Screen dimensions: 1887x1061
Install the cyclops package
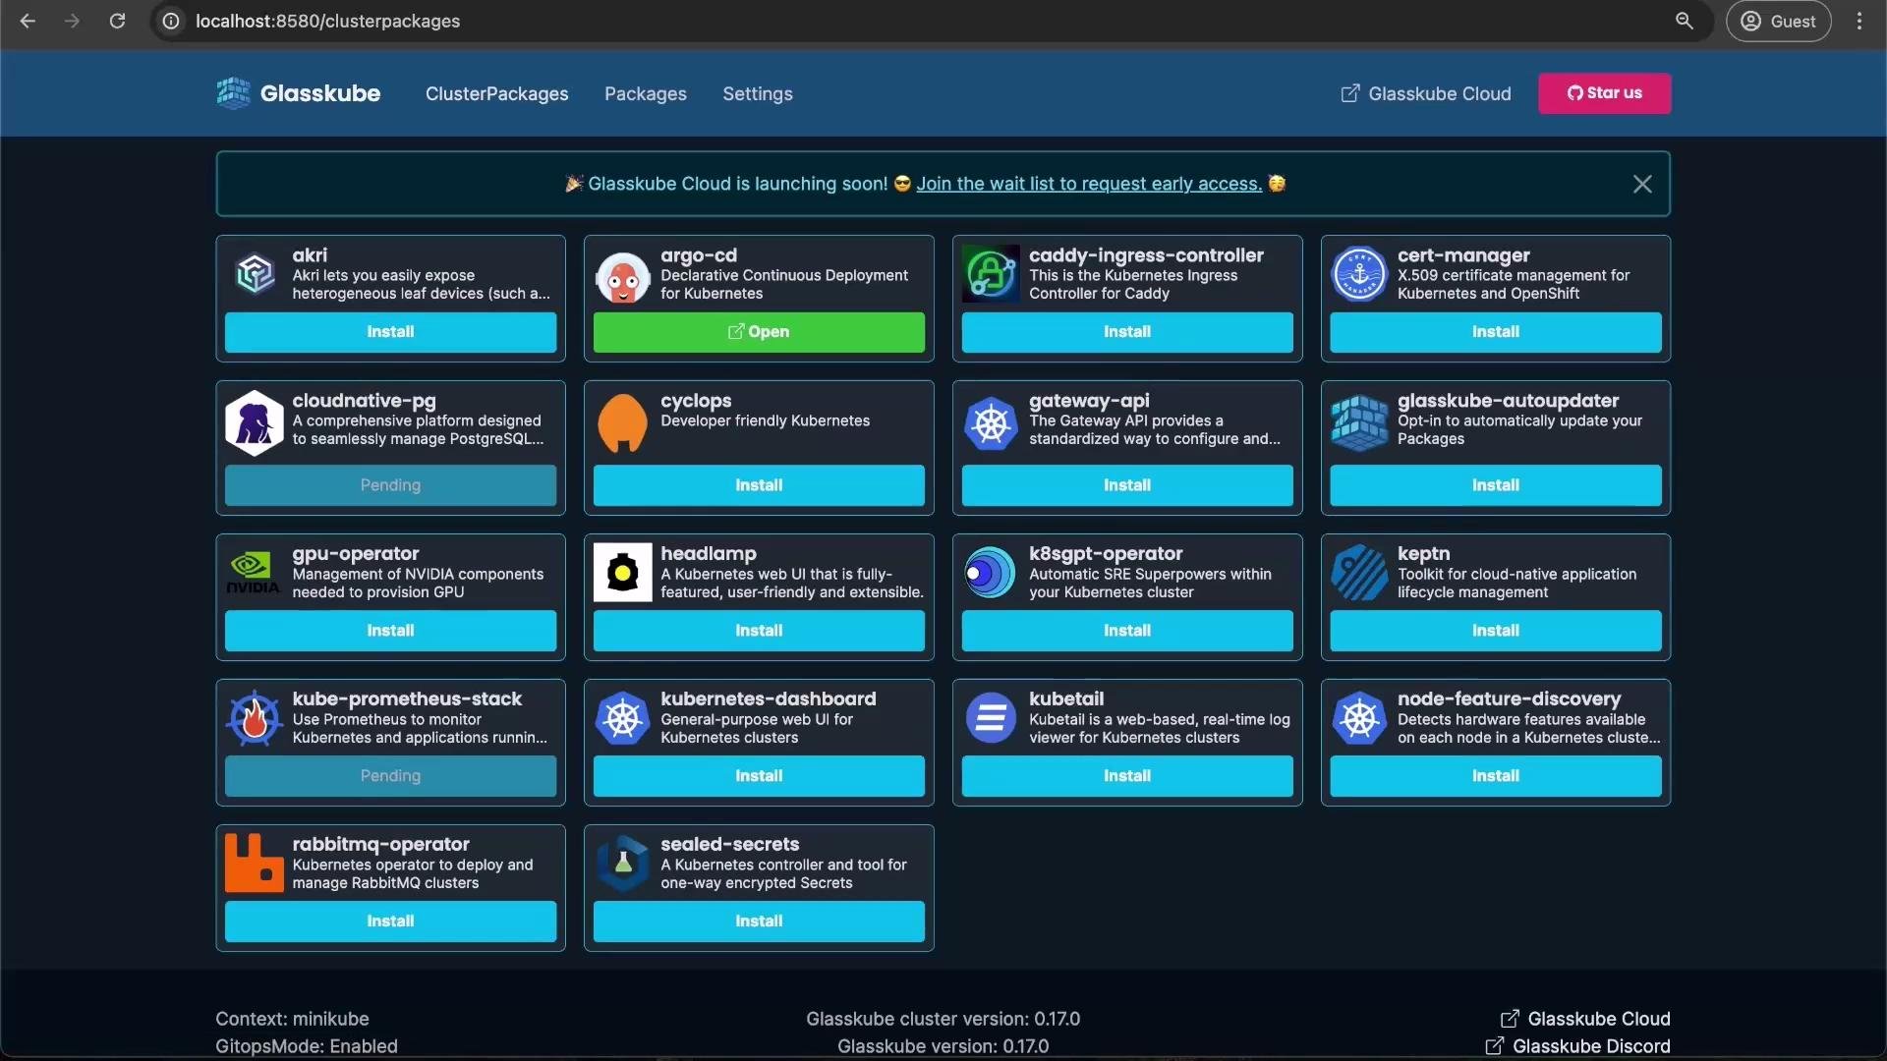point(759,485)
